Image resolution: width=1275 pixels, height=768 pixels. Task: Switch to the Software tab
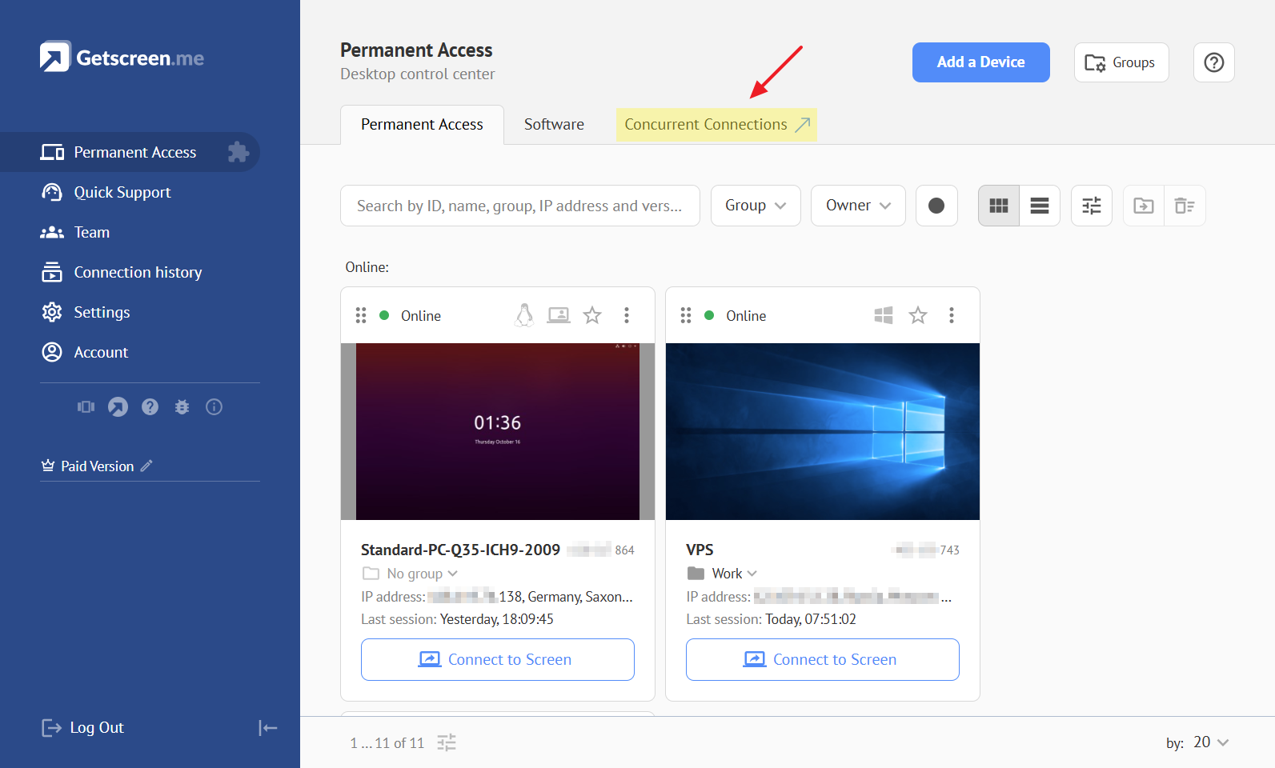click(x=554, y=125)
